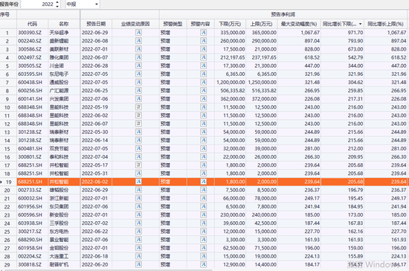Open performance change reason icon for 600256.SH row
Screen dimensions: 409x271
coord(138,90)
